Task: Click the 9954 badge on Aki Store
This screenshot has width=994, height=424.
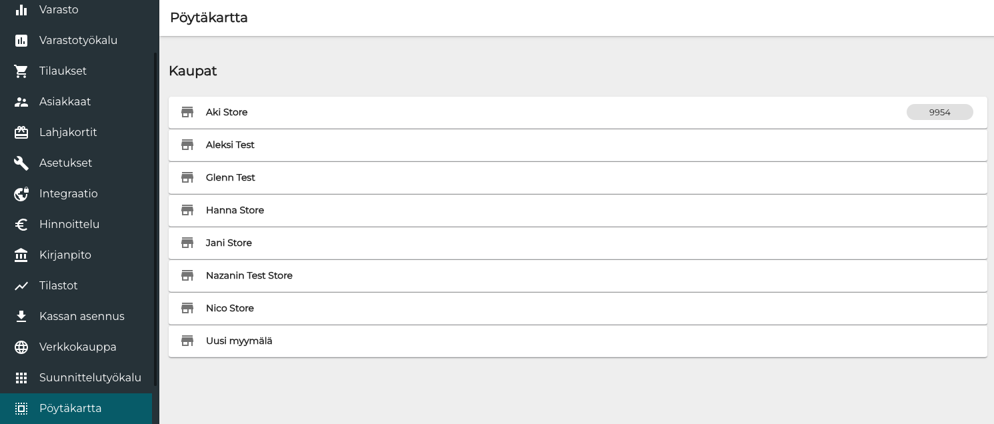Action: [939, 113]
